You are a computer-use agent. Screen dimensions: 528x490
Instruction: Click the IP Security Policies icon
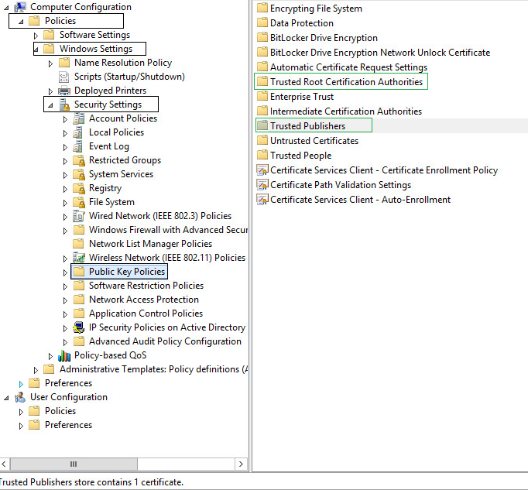78,327
